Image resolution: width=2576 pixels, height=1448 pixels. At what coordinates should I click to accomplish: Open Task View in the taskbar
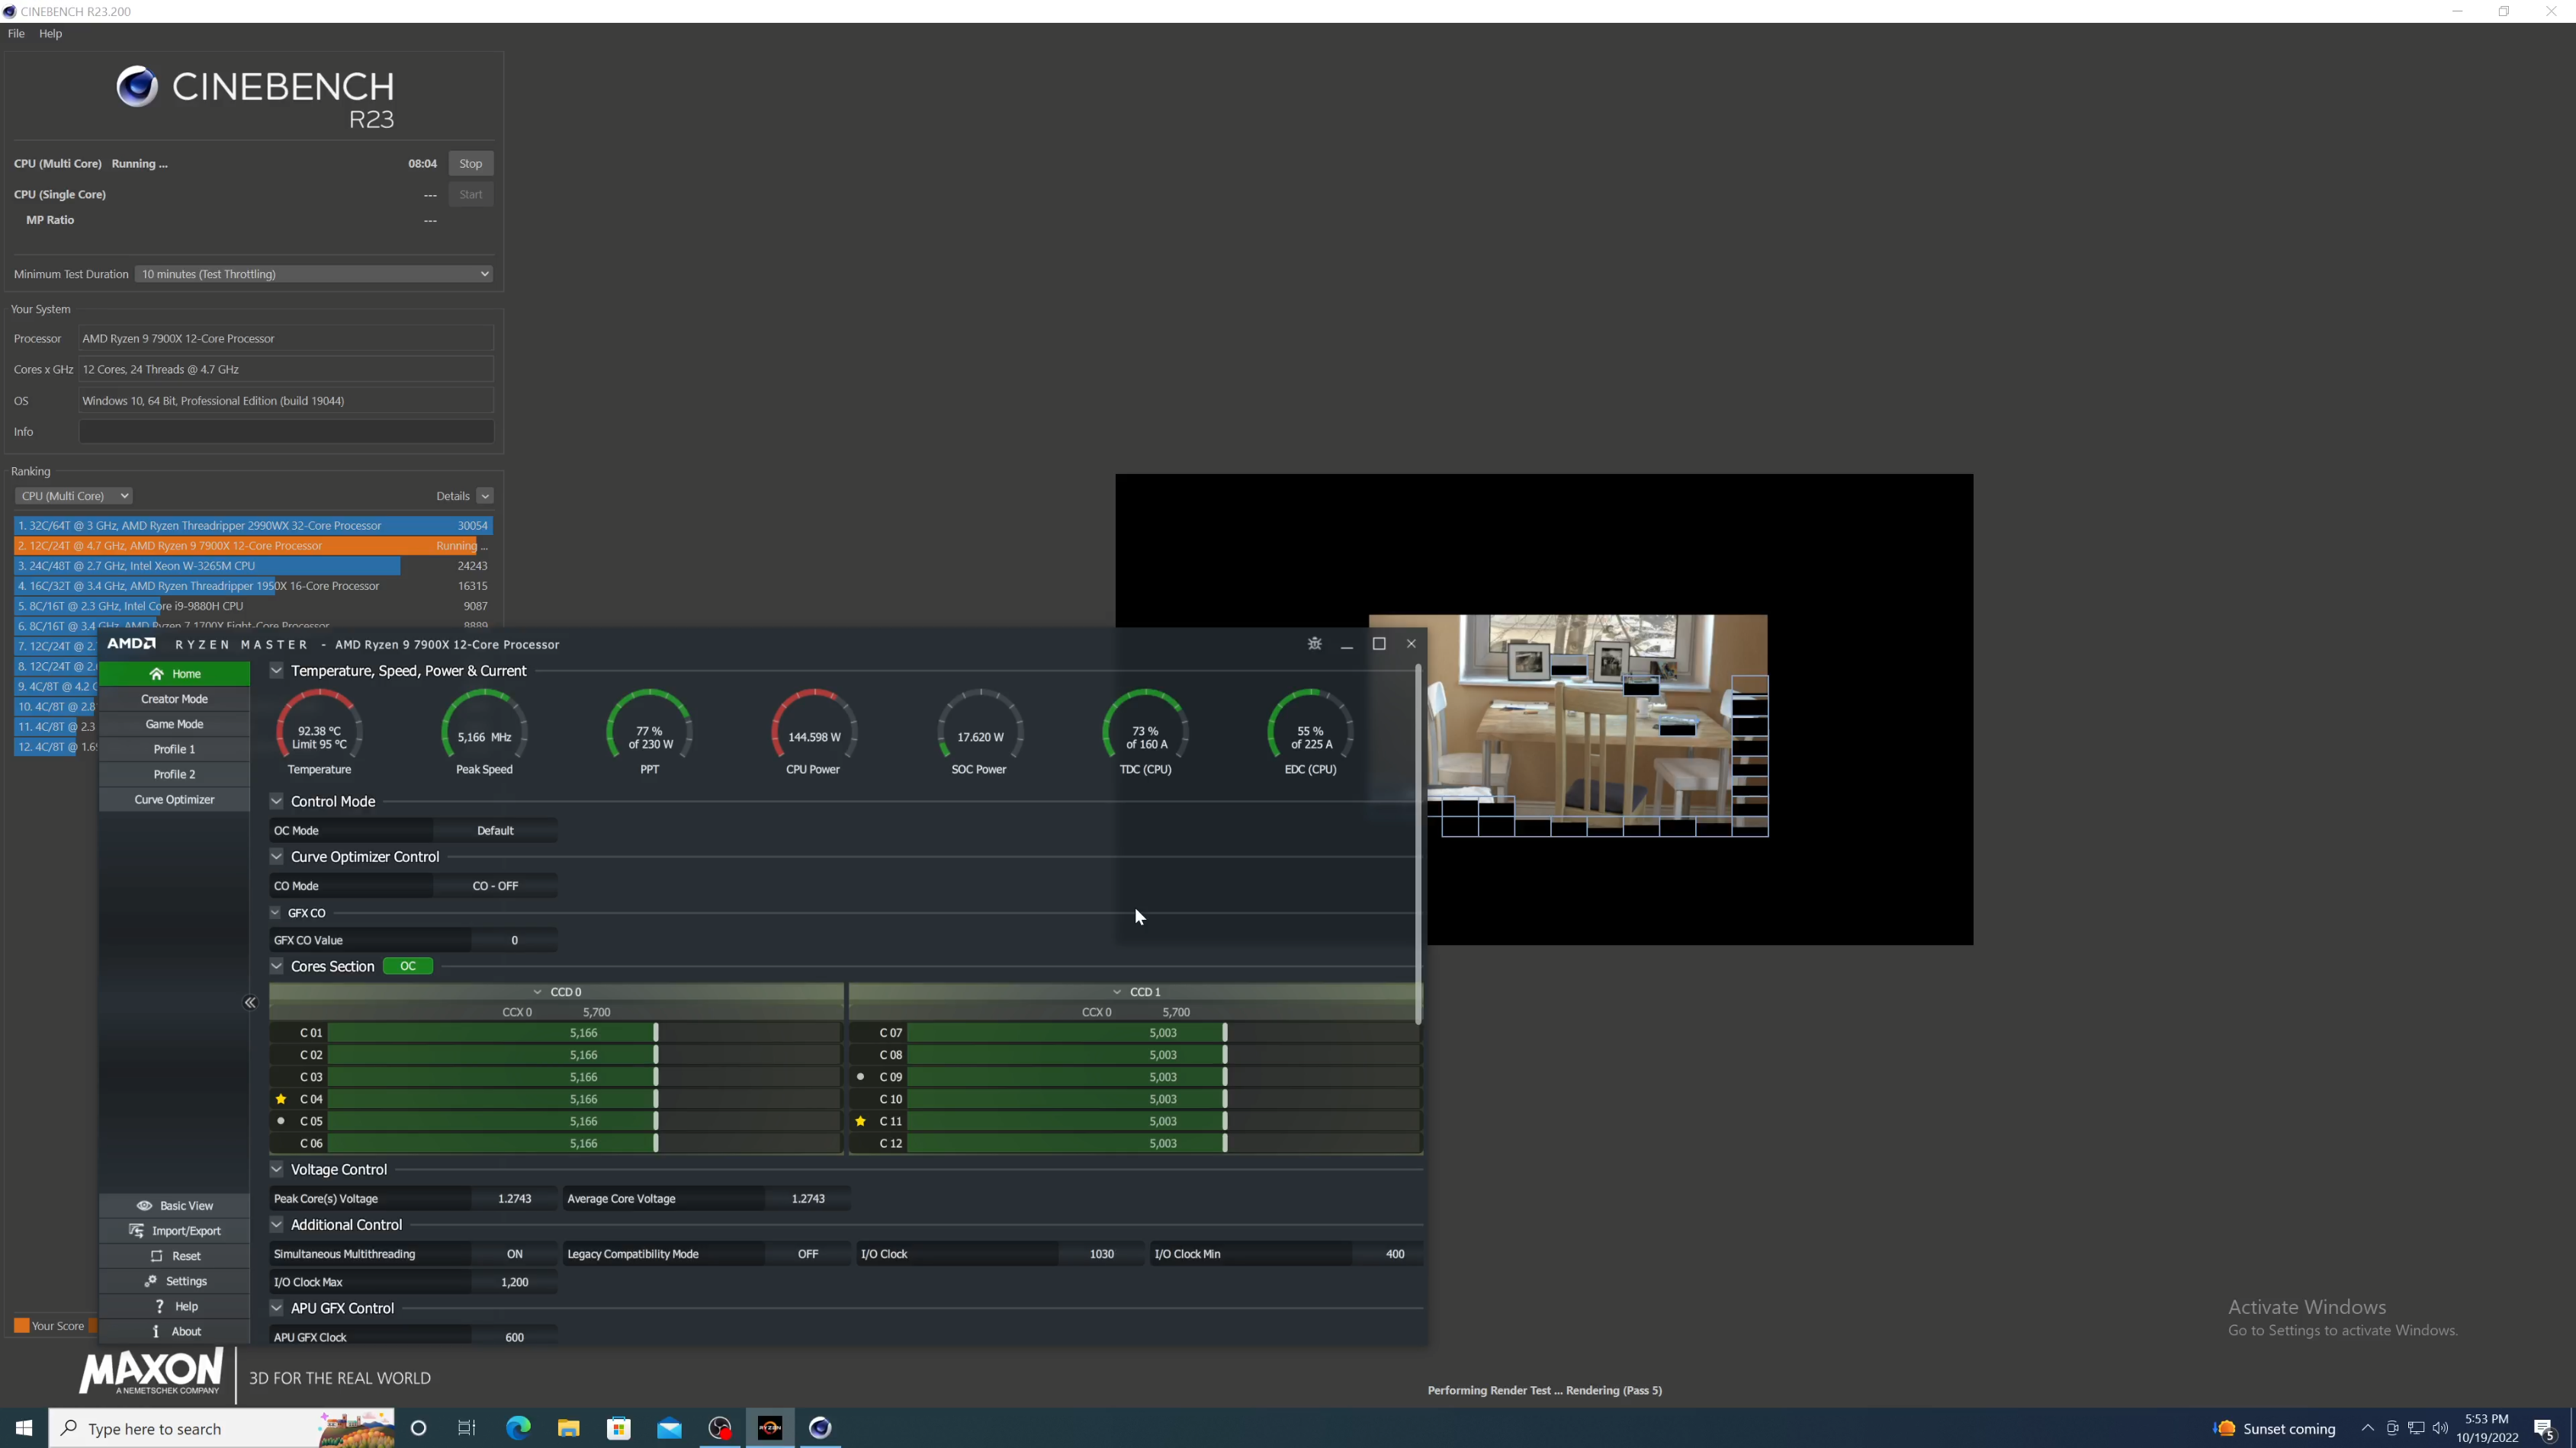pyautogui.click(x=467, y=1428)
